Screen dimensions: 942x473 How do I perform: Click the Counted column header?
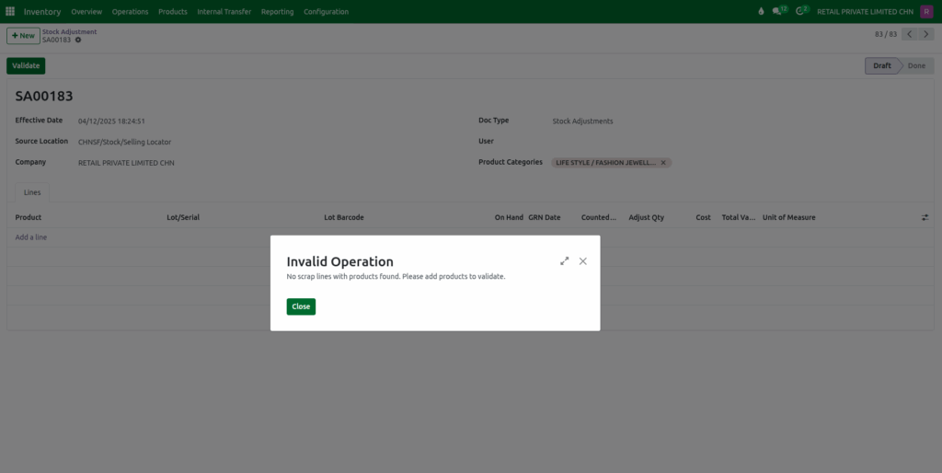point(599,217)
